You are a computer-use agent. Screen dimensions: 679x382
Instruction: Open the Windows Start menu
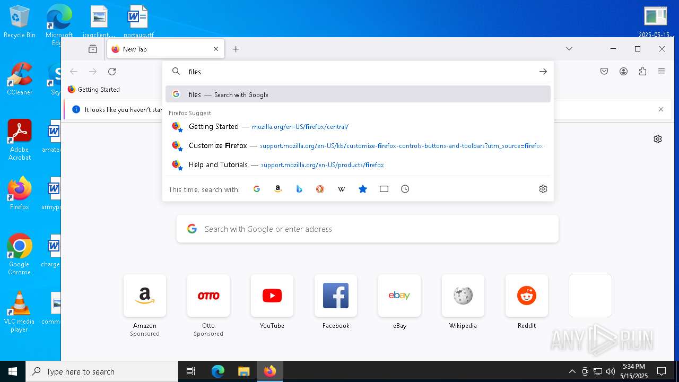pos(13,371)
